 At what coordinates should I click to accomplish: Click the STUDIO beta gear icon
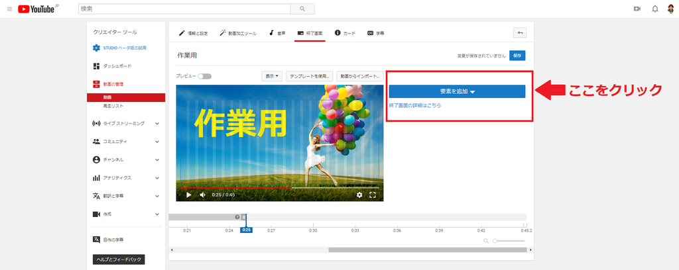(97, 48)
